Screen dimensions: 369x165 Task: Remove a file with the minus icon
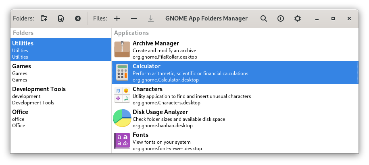(x=134, y=18)
